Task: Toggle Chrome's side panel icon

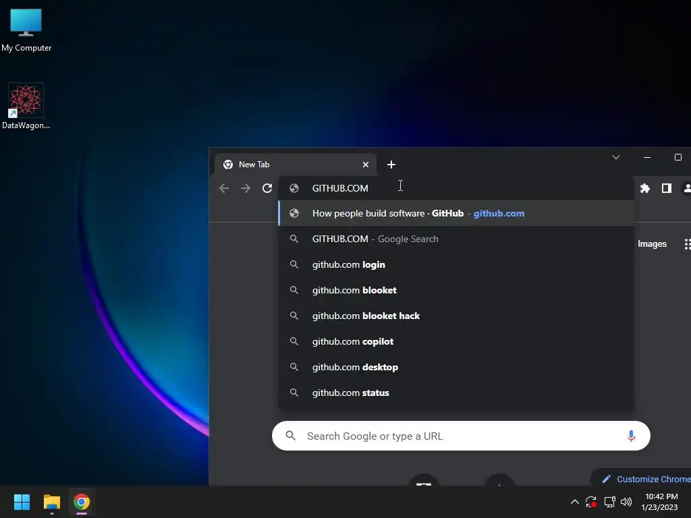Action: pos(666,189)
